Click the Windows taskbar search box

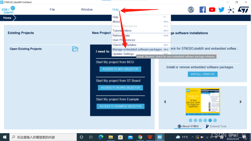[43, 137]
